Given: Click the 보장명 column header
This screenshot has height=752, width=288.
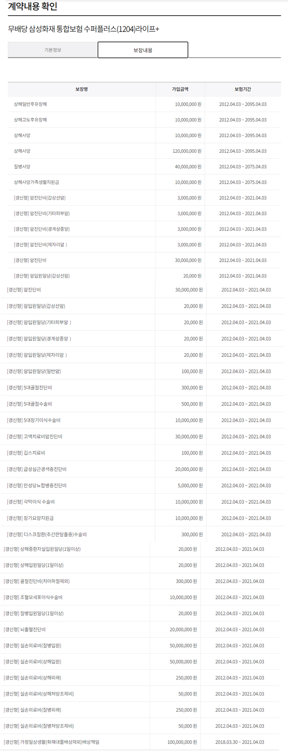Looking at the screenshot, I should (82, 89).
